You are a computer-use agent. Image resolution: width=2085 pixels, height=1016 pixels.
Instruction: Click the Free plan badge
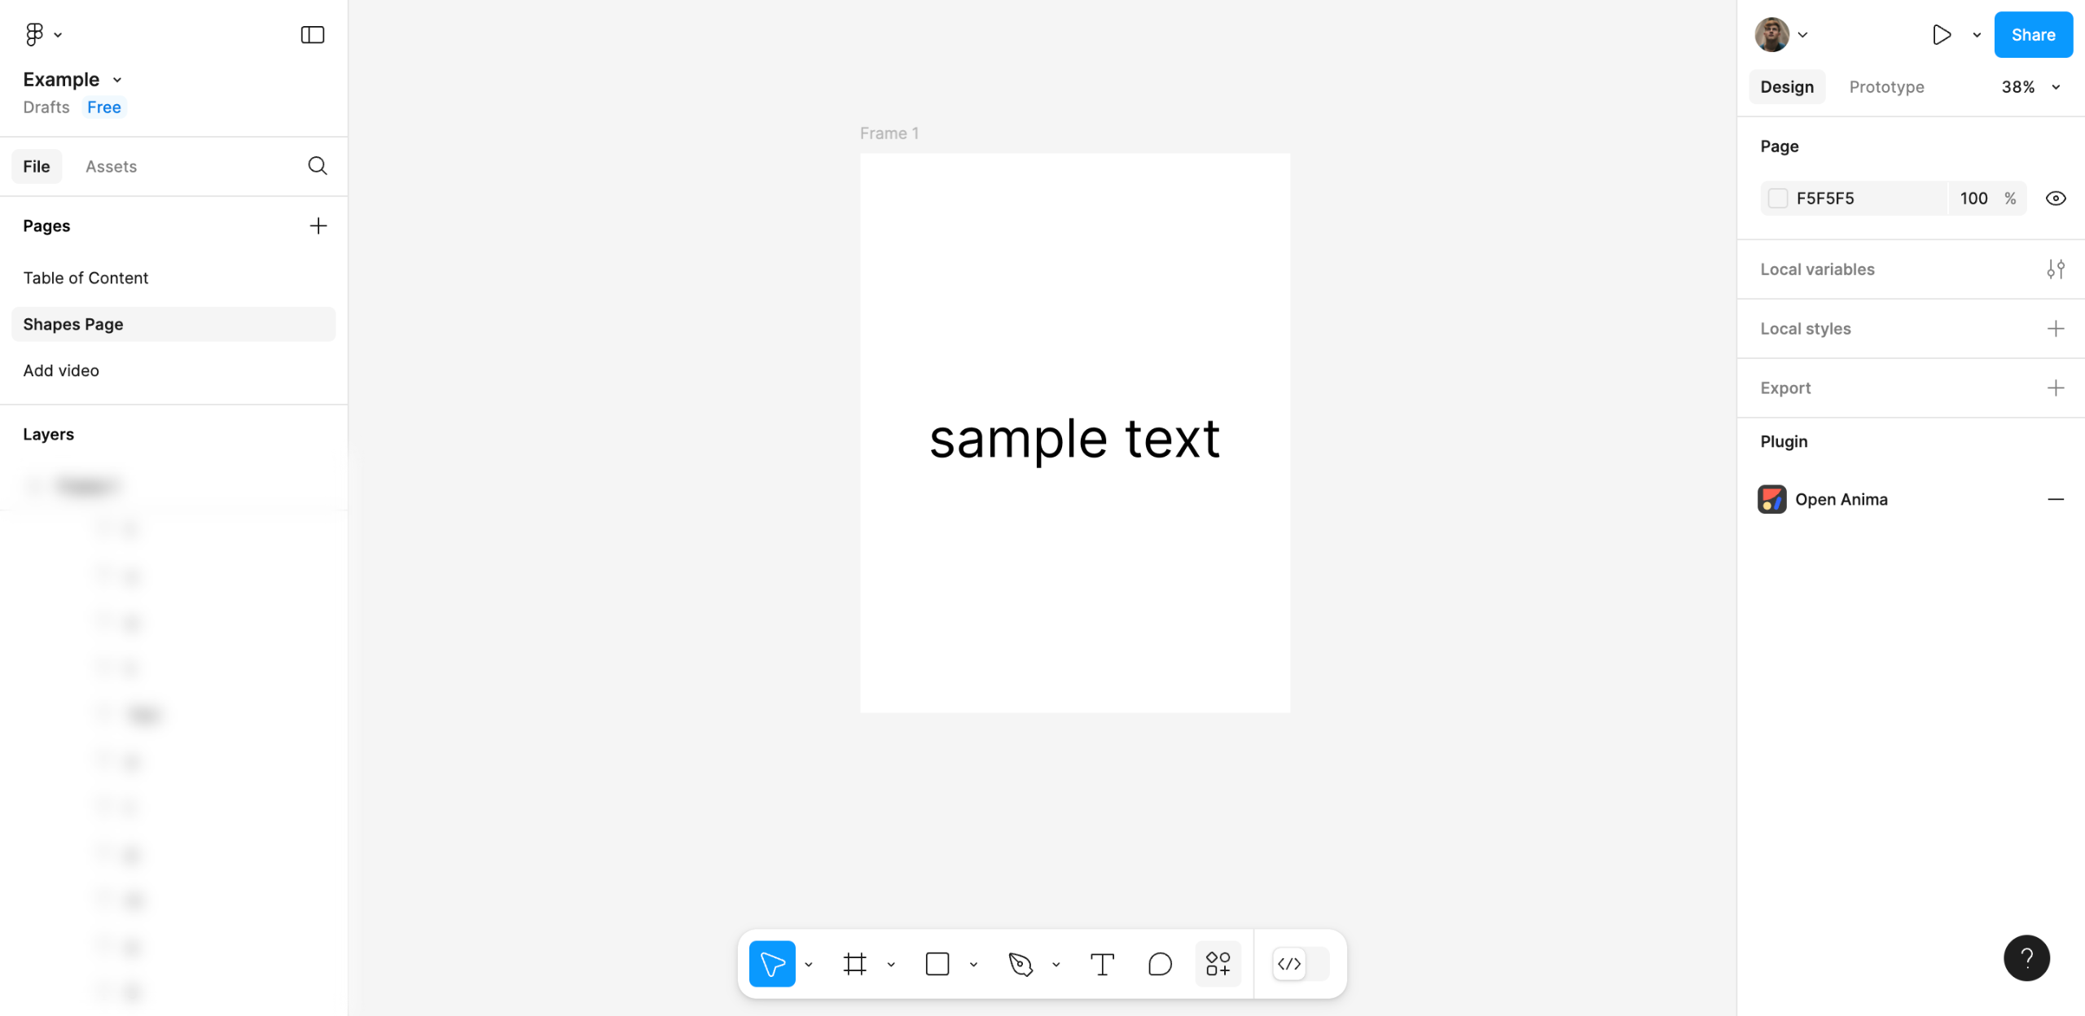tap(104, 107)
